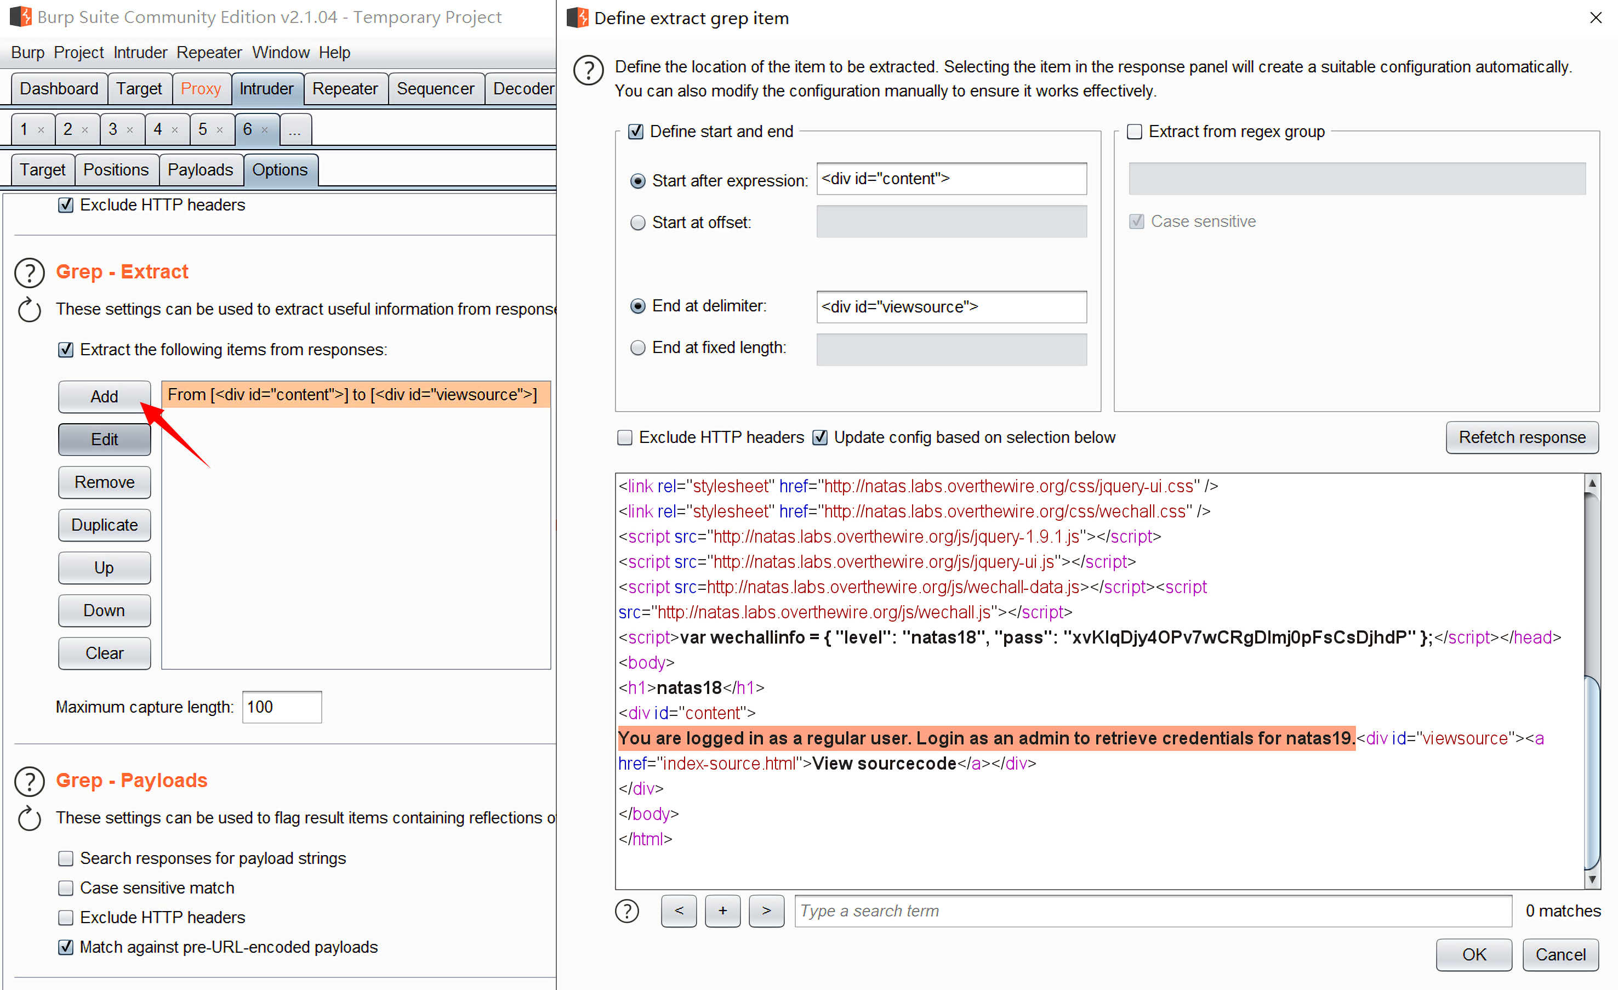The height and width of the screenshot is (990, 1618).
Task: Click the End at delimiter input field
Action: [952, 307]
